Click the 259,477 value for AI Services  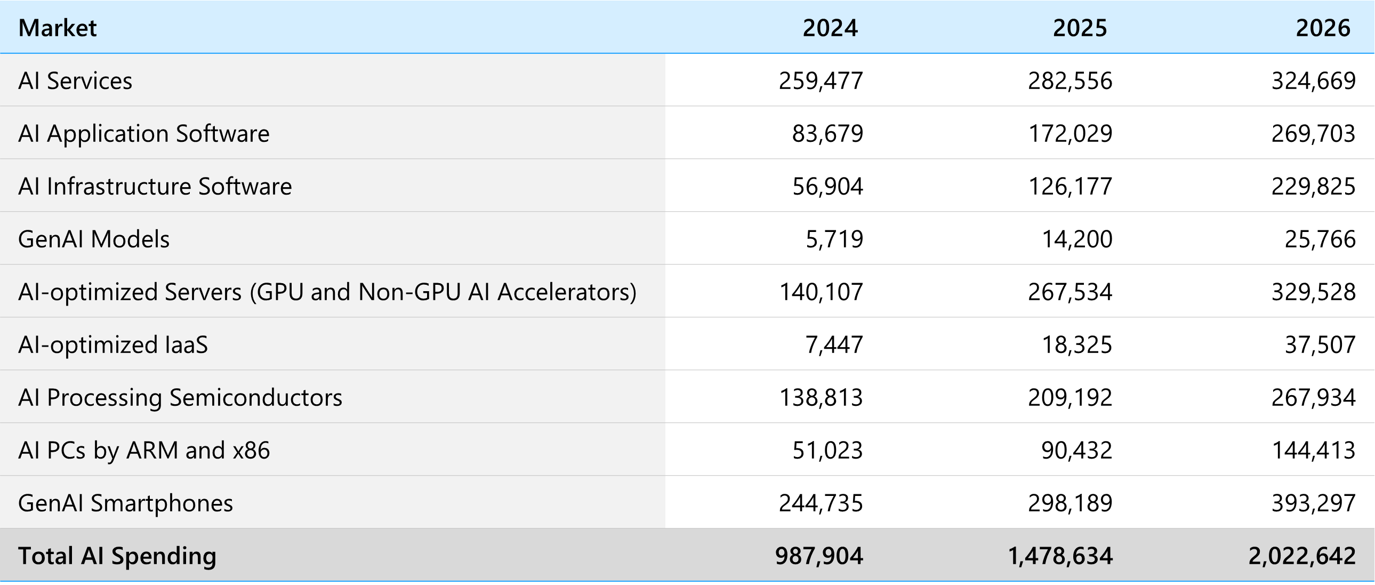pyautogui.click(x=822, y=80)
